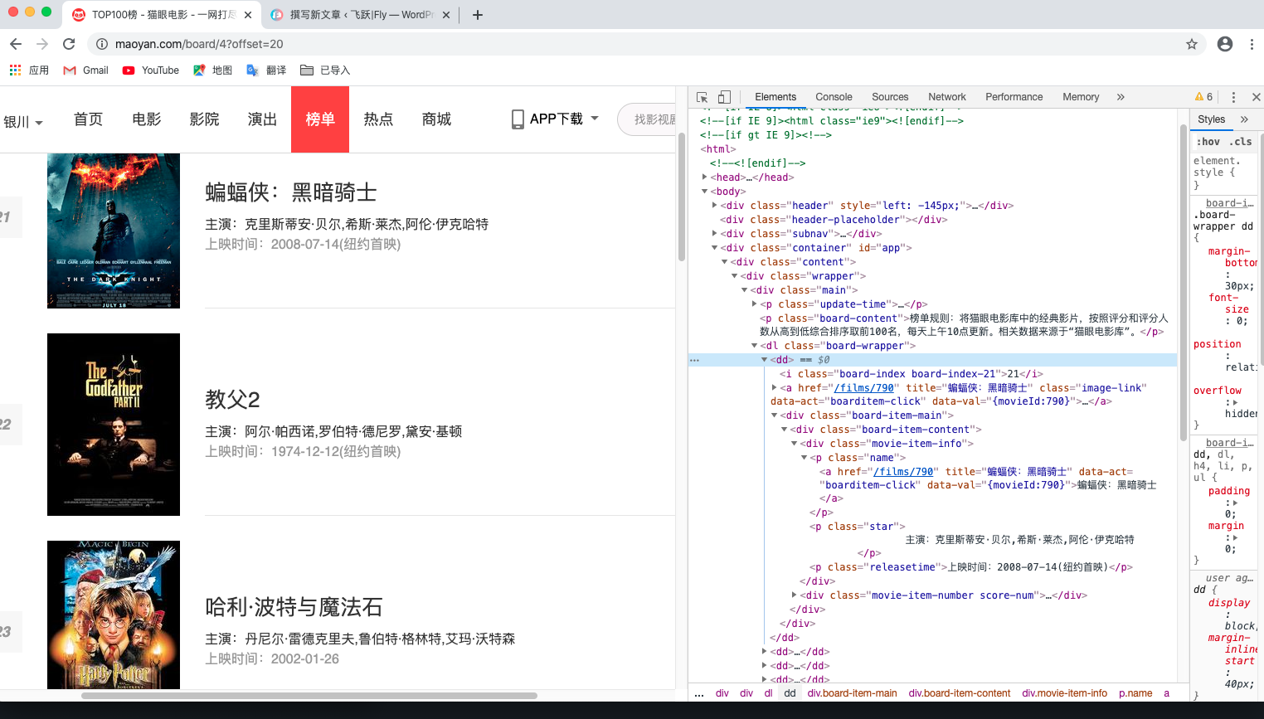
Task: Expand the div class header node
Action: click(x=715, y=206)
